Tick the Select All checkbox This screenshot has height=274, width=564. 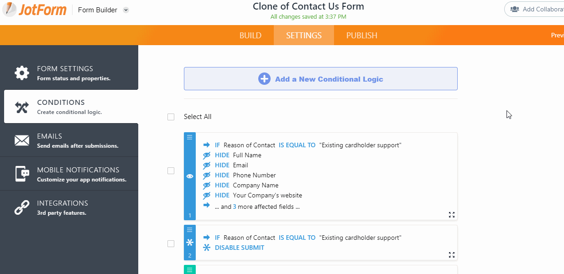[171, 117]
